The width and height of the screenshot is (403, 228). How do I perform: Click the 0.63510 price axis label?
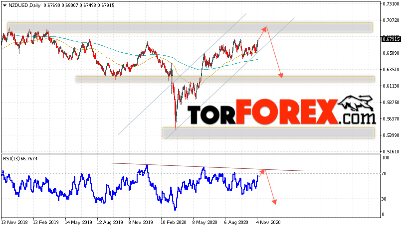pyautogui.click(x=391, y=70)
